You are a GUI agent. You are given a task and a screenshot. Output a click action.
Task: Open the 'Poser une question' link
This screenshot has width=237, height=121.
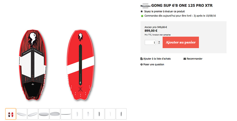(154, 65)
